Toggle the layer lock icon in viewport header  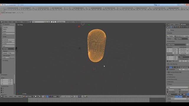pos(72,96)
